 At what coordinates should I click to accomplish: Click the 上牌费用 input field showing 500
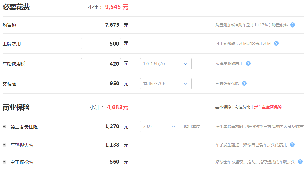point(101,44)
